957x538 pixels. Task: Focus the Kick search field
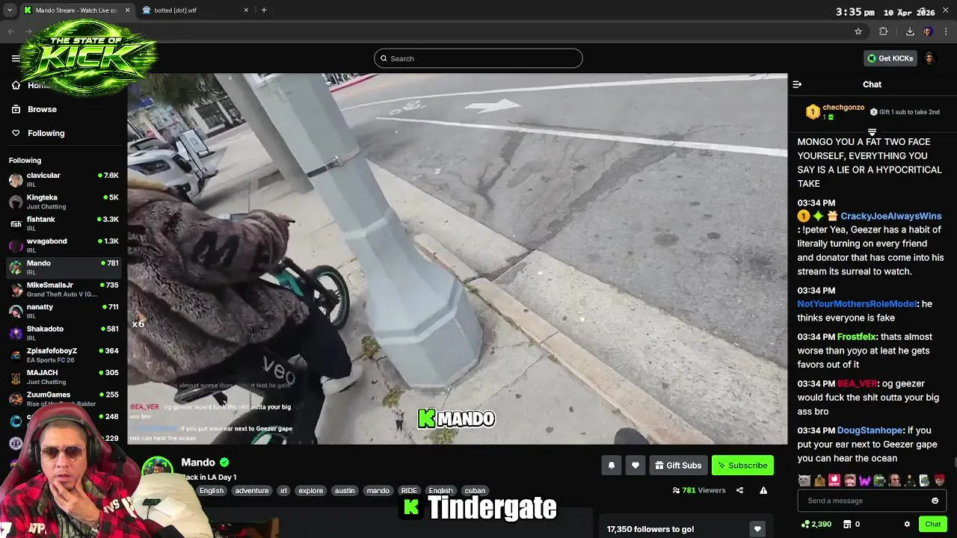(x=478, y=58)
